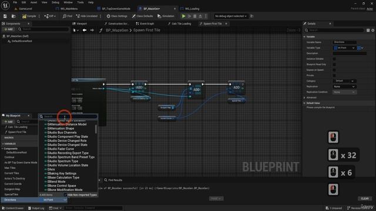The height and width of the screenshot is (211, 376).
Task: Click Add button in My Blueprint panel
Action: (8, 121)
